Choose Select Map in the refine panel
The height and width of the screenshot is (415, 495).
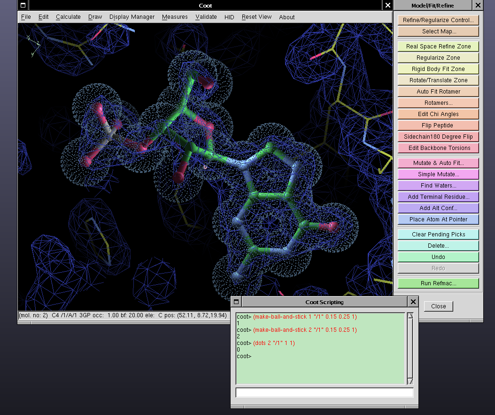pos(438,31)
